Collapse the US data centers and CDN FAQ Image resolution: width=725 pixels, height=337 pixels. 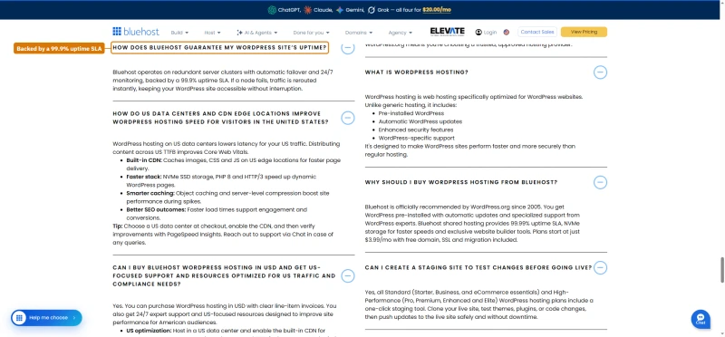click(348, 118)
